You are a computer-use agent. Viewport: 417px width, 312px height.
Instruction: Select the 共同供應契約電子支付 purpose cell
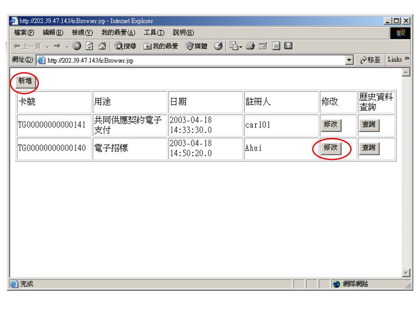(130, 125)
